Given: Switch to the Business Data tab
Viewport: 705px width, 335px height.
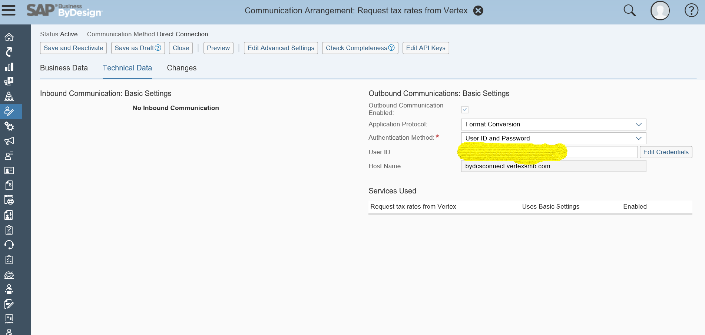Looking at the screenshot, I should tap(64, 68).
